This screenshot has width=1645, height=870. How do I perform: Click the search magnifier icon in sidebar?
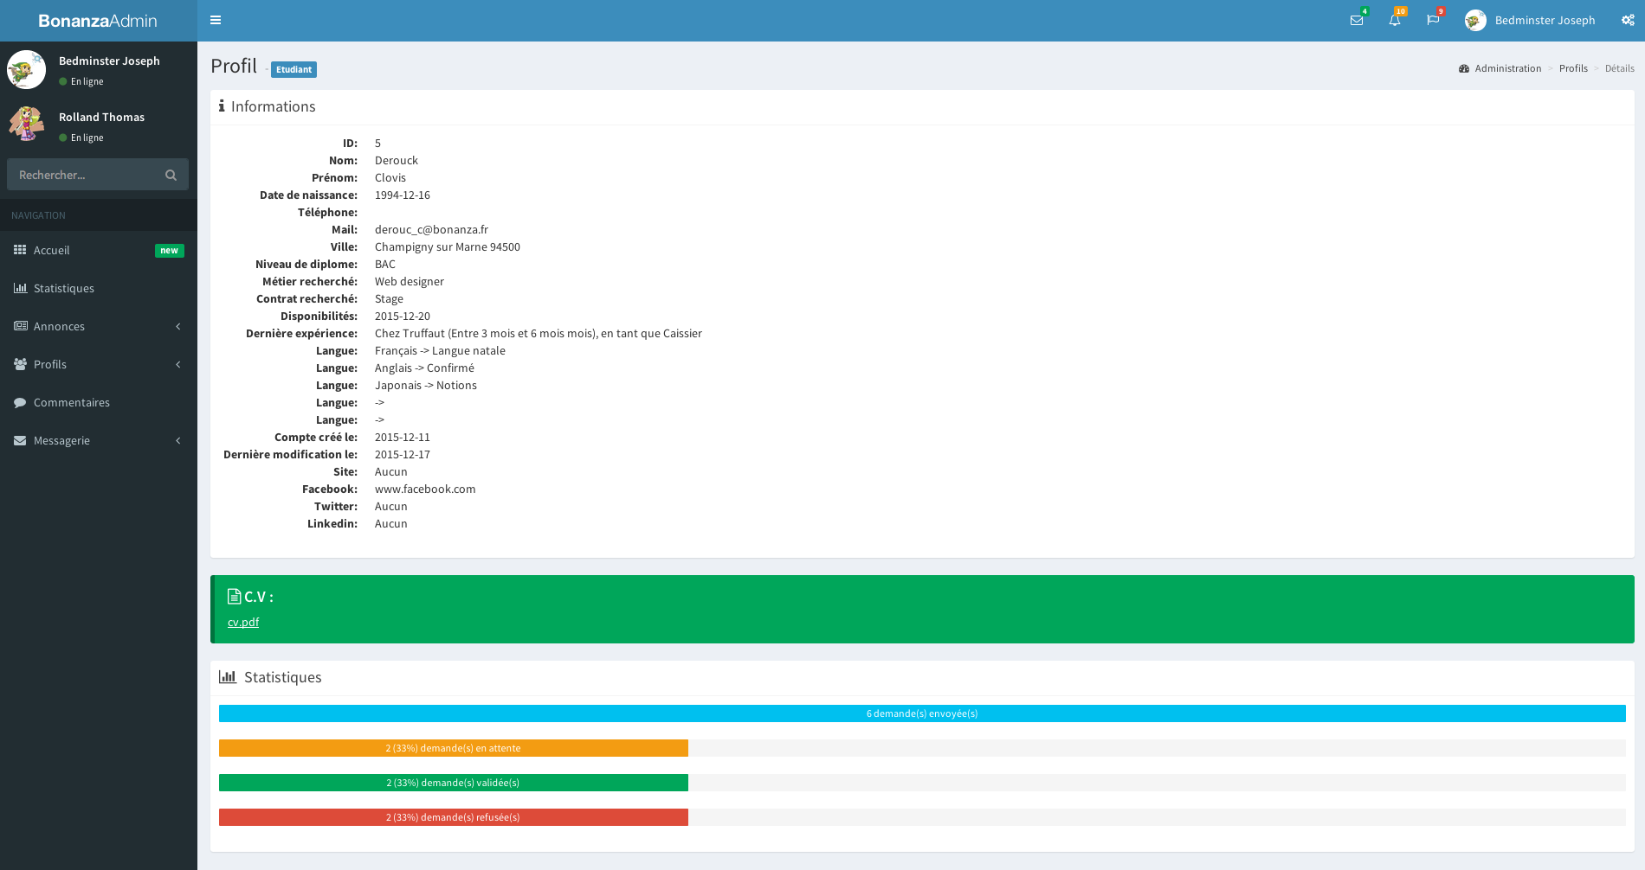coord(171,175)
